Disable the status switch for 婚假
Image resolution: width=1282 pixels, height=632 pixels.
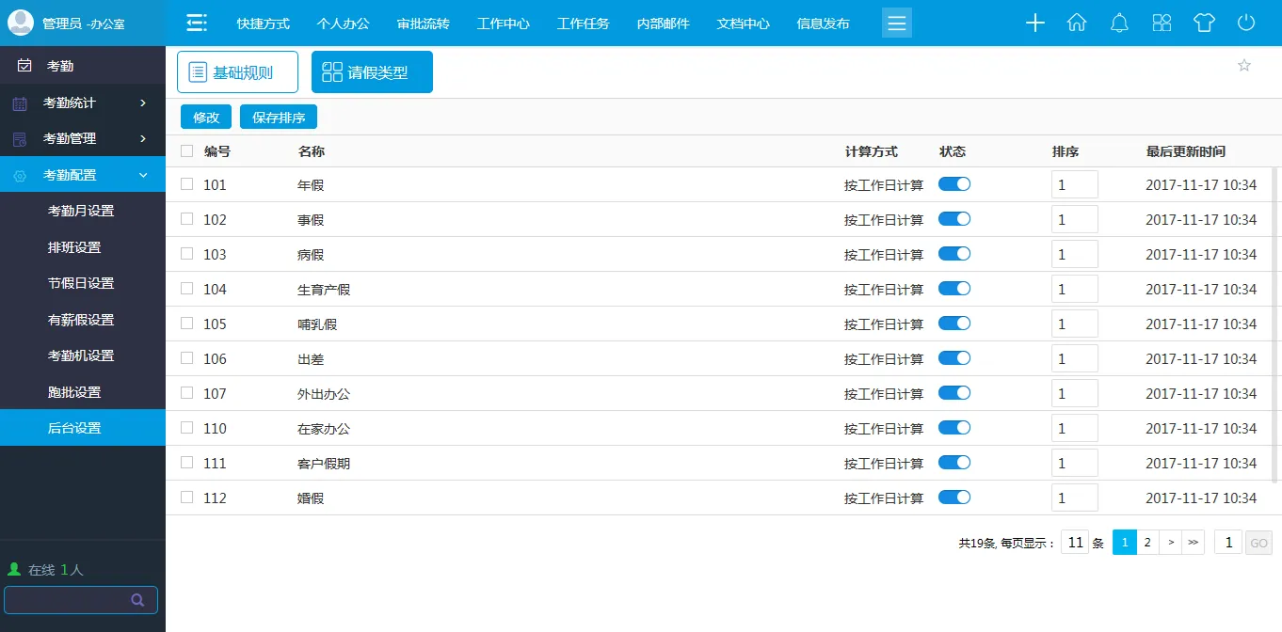[953, 498]
